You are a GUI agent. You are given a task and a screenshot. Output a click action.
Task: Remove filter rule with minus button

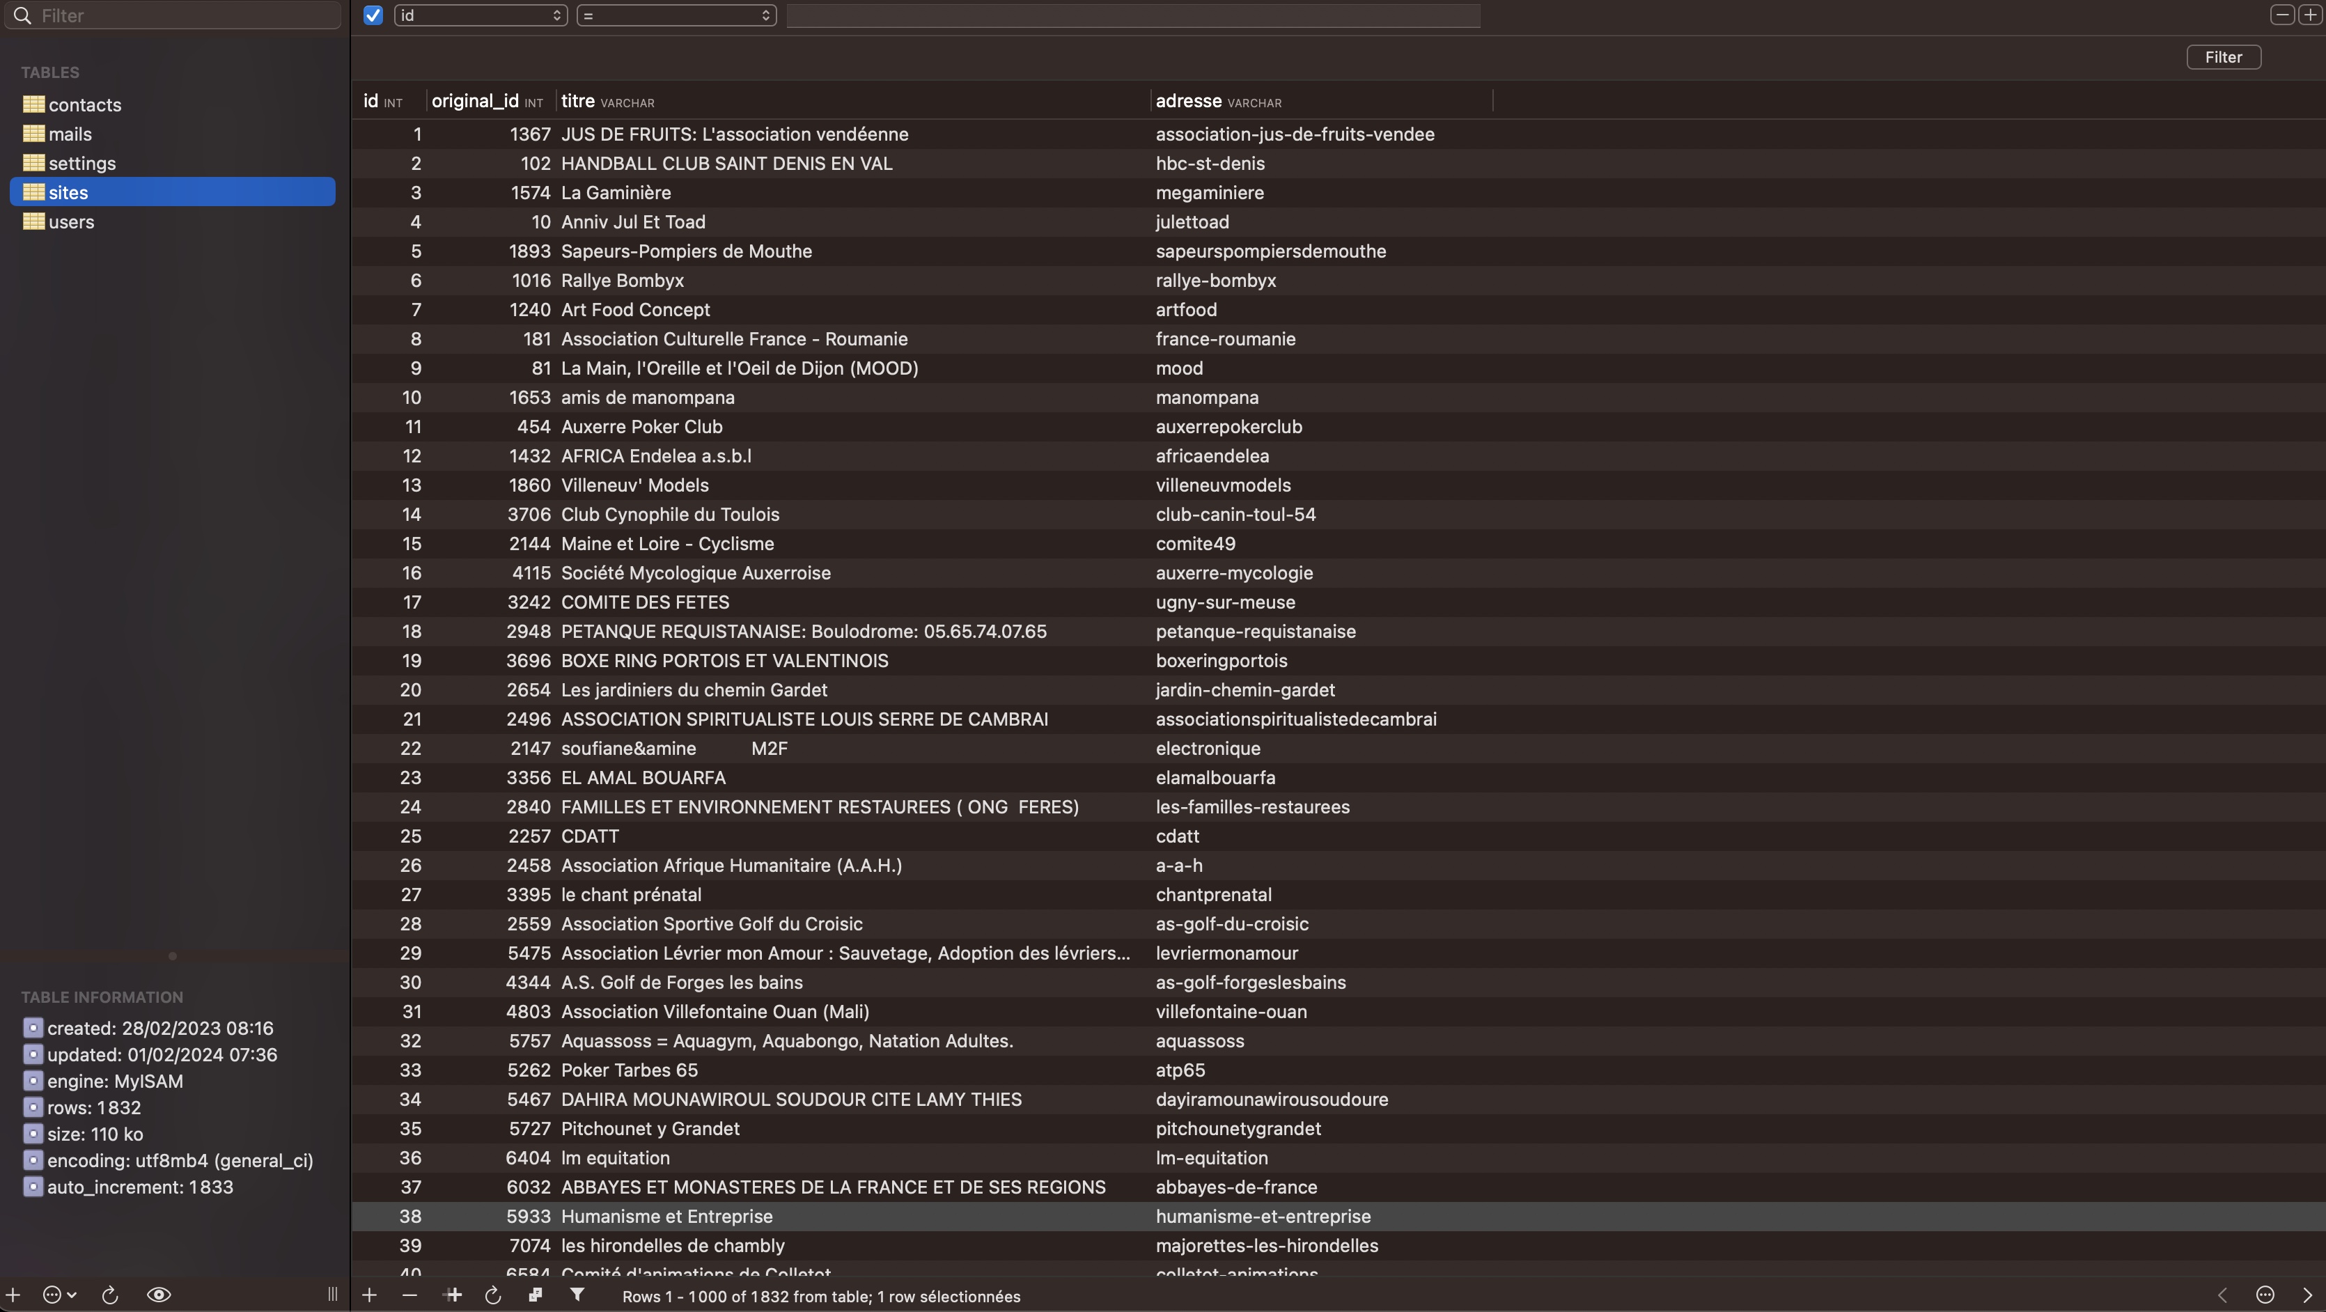click(x=2281, y=15)
